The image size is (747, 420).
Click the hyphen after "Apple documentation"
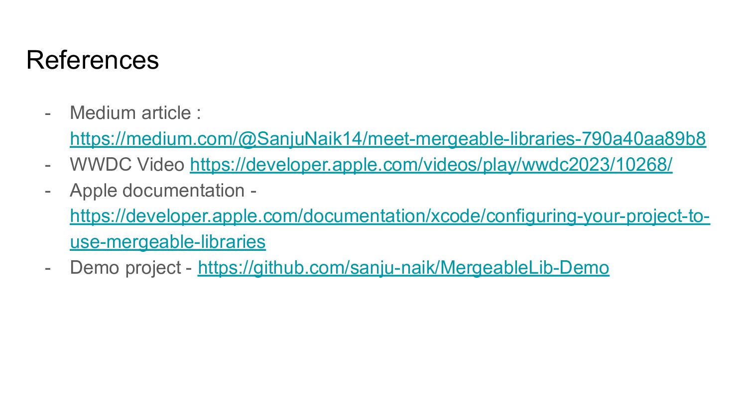click(x=253, y=191)
